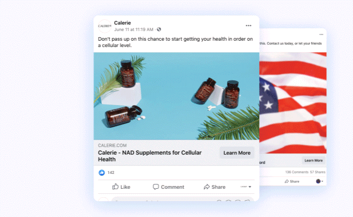This screenshot has height=217, width=353.
Task: Open the three-dot menu on flag post
Action: (x=321, y=35)
